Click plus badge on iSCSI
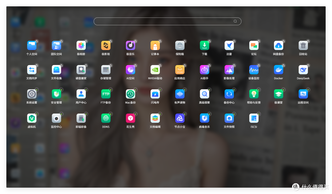The height and width of the screenshot is (194, 332). click(259, 114)
